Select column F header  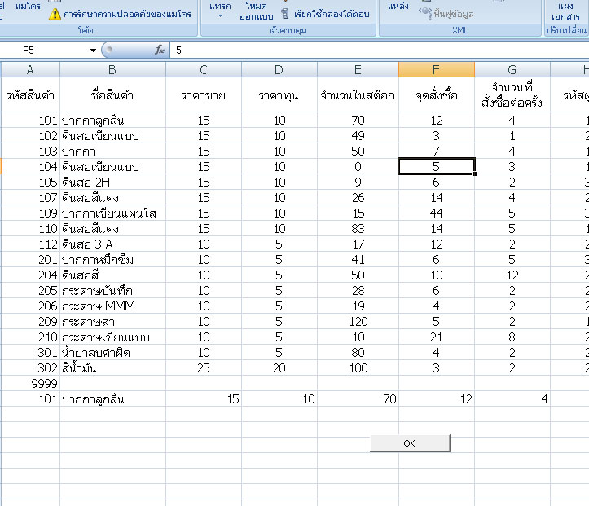[x=436, y=70]
